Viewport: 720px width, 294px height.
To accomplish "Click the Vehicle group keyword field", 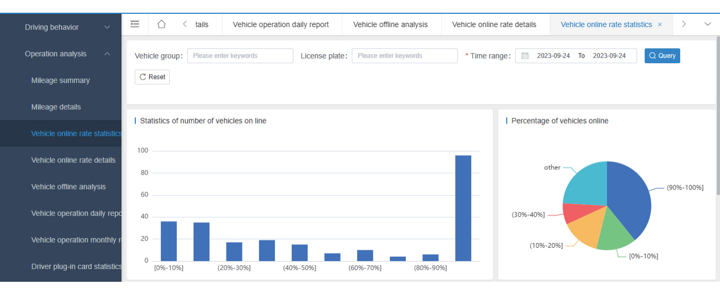I will pos(240,56).
